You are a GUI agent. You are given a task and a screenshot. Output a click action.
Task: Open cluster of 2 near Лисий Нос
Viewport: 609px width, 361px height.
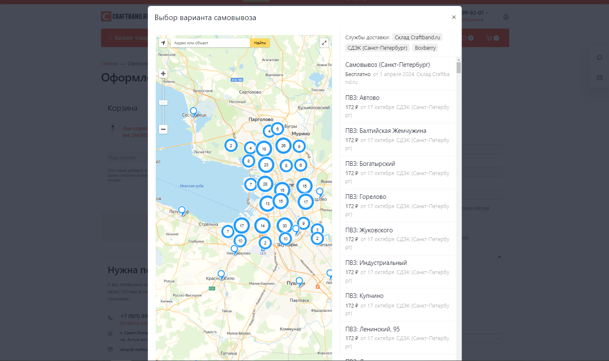pyautogui.click(x=231, y=145)
